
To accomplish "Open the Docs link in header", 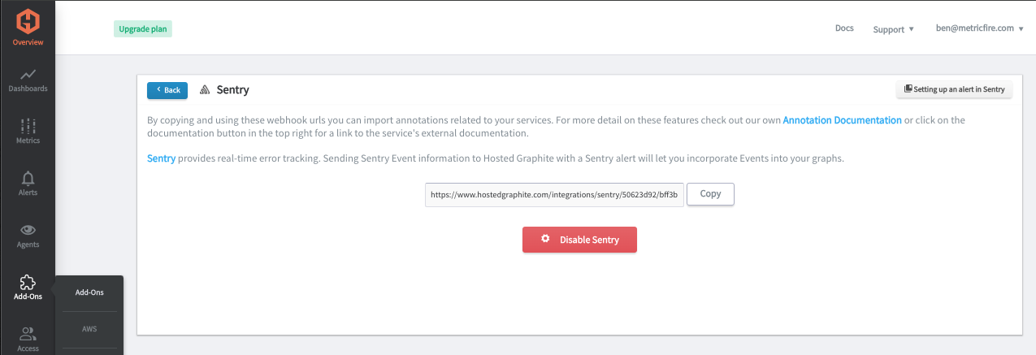I will [844, 28].
